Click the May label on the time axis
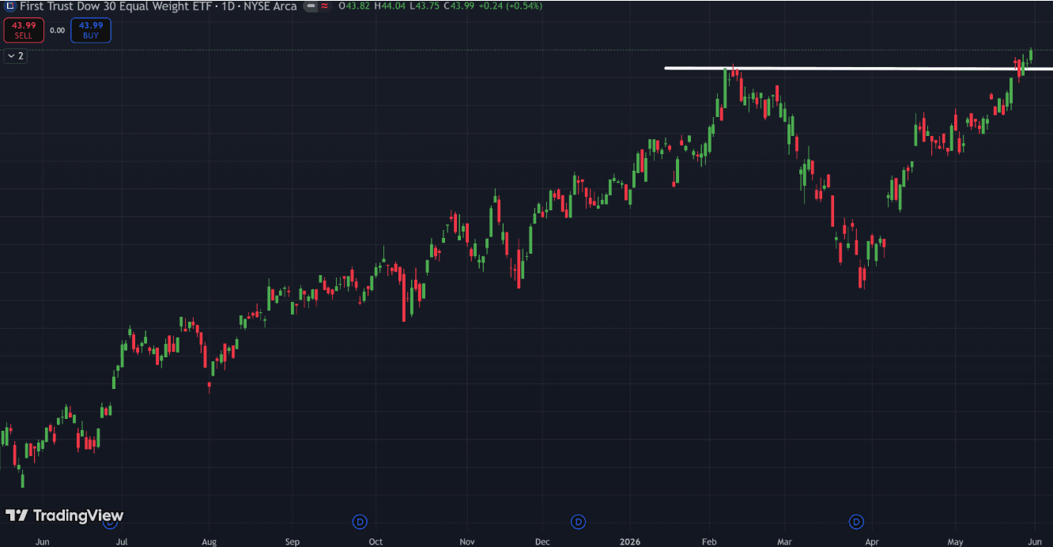Image resolution: width=1053 pixels, height=547 pixels. [x=955, y=541]
